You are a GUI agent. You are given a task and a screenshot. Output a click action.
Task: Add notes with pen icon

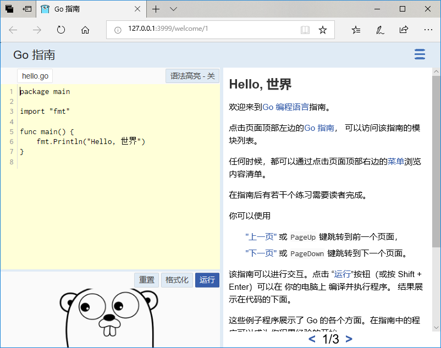tap(380, 30)
